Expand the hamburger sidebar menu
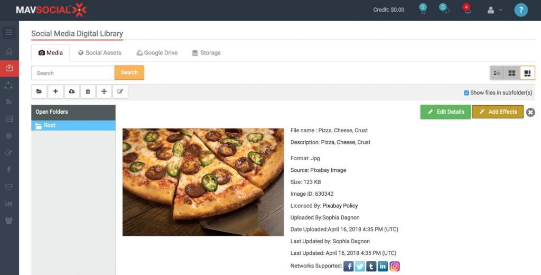This screenshot has height=275, width=541. [9, 33]
